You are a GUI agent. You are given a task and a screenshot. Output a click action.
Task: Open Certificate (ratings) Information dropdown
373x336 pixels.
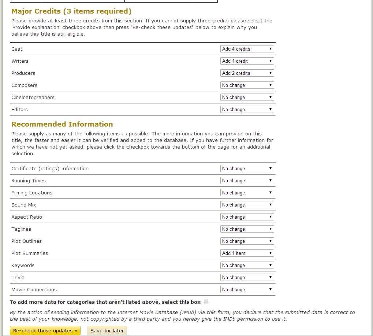tap(247, 168)
